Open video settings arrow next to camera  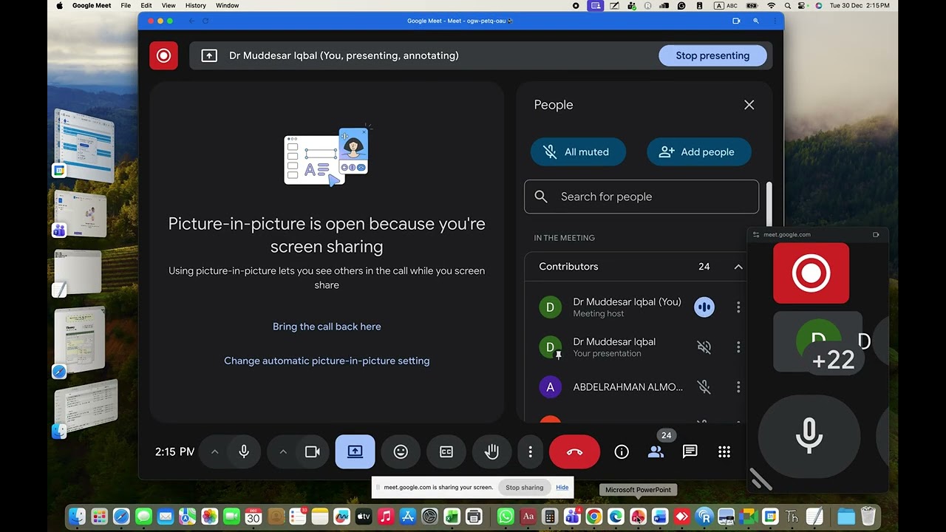pos(282,451)
